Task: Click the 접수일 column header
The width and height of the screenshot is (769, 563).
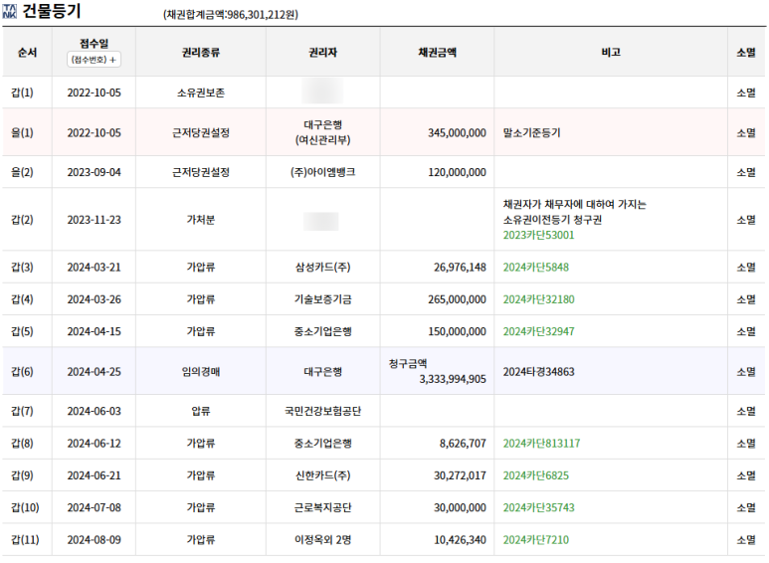Action: click(x=94, y=44)
